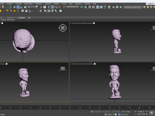The image size is (155, 116).
Task: Click the teal flame icon in second toolbar
Action: click(41, 11)
